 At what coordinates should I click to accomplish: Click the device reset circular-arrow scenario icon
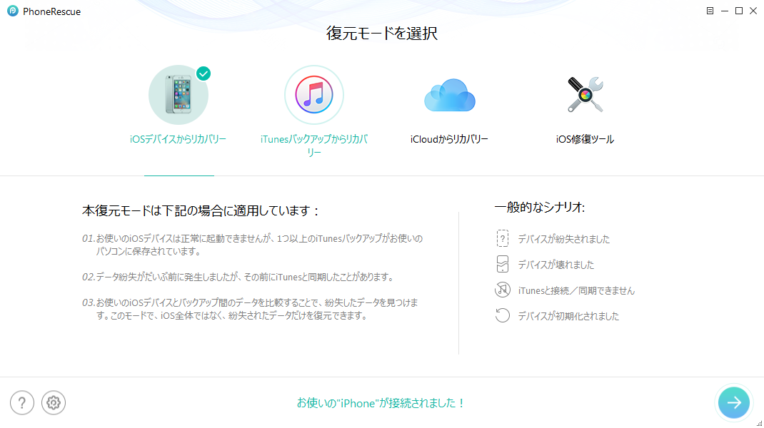[x=503, y=315]
